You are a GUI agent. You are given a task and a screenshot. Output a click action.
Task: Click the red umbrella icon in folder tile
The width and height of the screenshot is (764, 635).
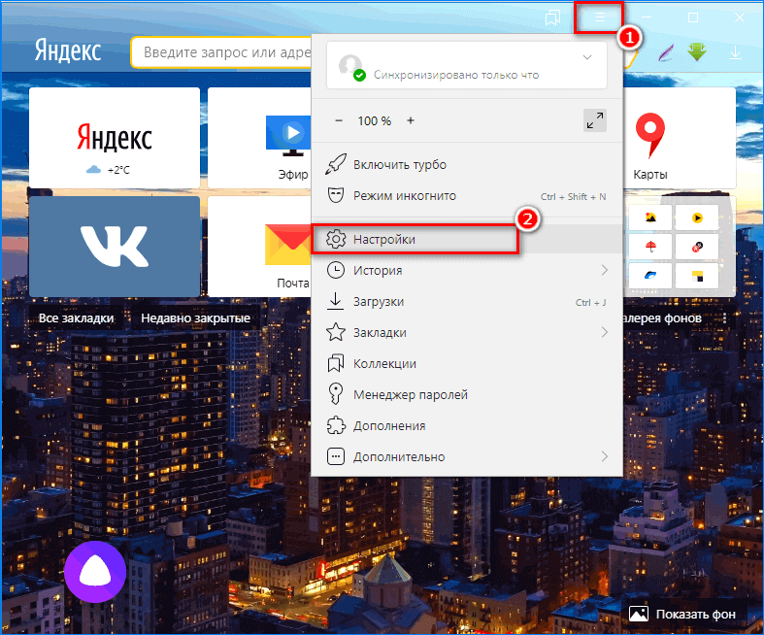(x=650, y=247)
